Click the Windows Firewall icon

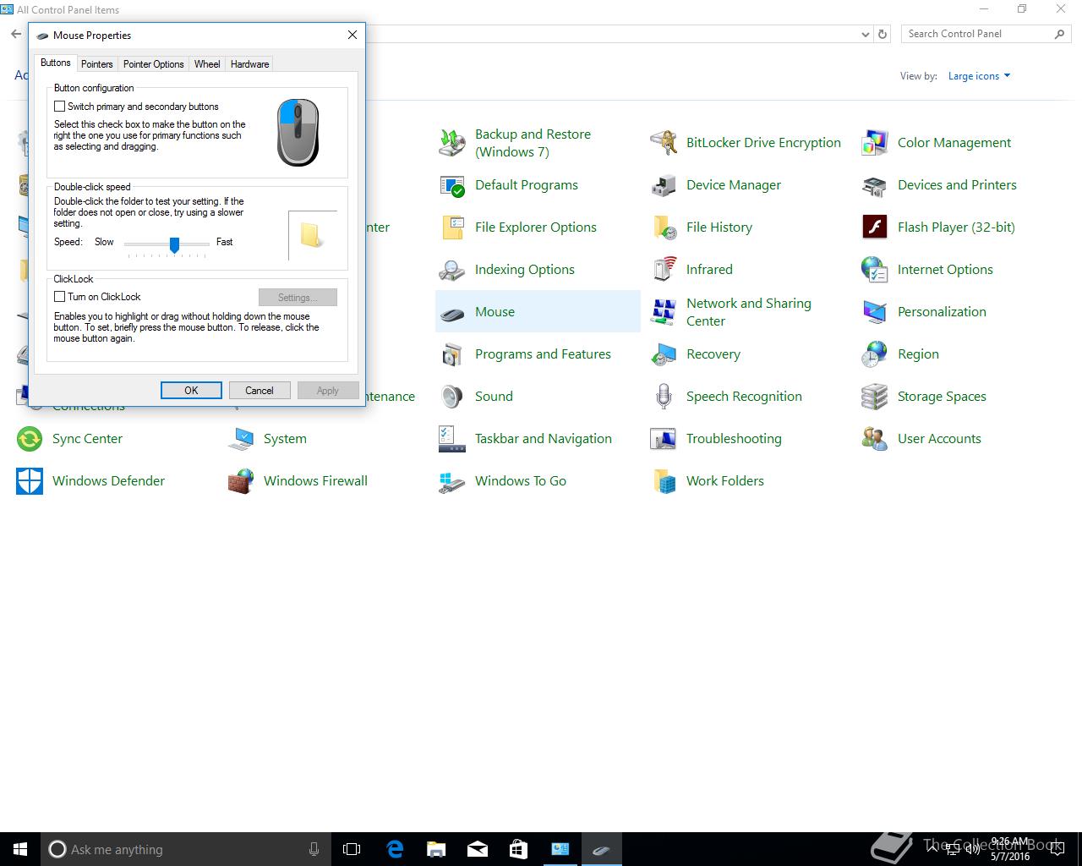tap(241, 481)
